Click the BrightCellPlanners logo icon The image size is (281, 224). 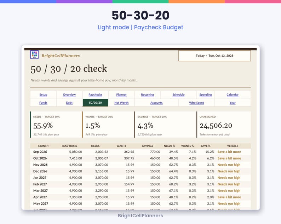(x=34, y=54)
